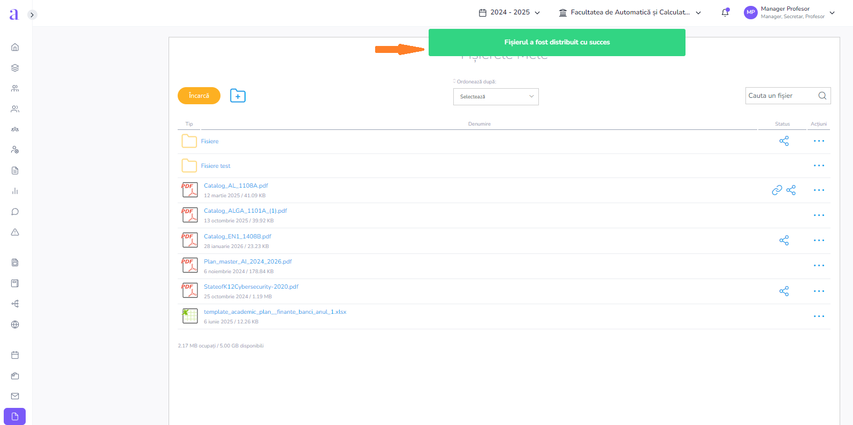Open the Selectează sort dropdown
The height and width of the screenshot is (425, 853).
[x=496, y=97]
